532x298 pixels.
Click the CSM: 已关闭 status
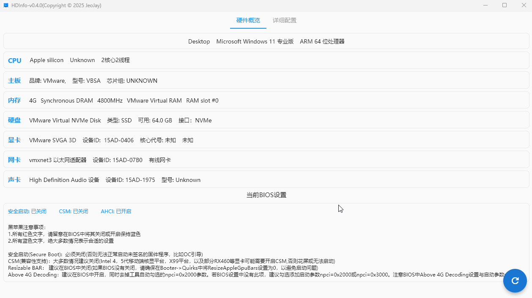[74, 211]
